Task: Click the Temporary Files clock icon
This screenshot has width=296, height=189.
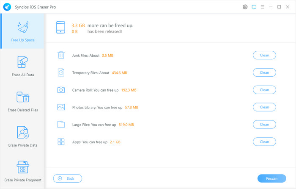Action: pos(61,72)
